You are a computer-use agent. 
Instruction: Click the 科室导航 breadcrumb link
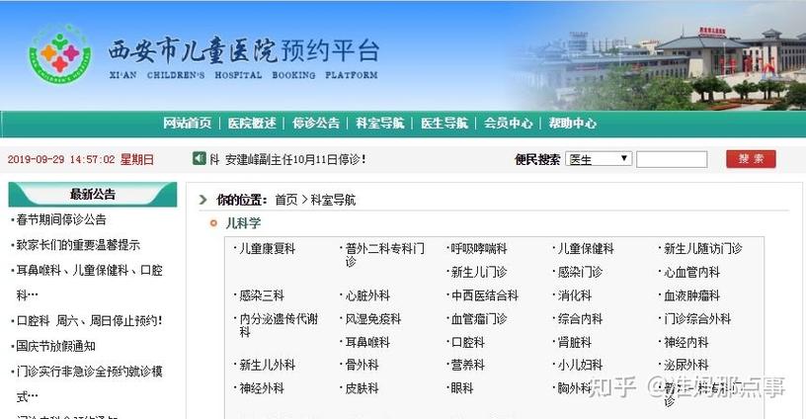(333, 200)
